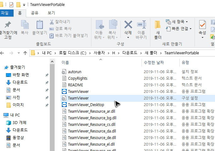Click 다운로드 breadcrumb in address bar

click(130, 53)
